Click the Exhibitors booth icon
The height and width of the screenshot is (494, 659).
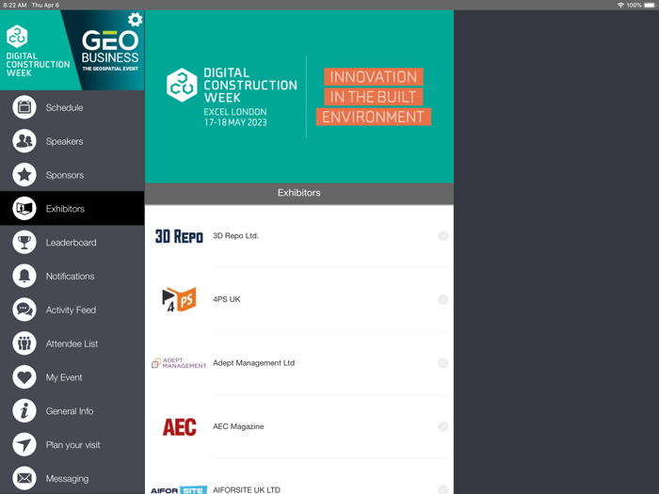[x=24, y=208]
